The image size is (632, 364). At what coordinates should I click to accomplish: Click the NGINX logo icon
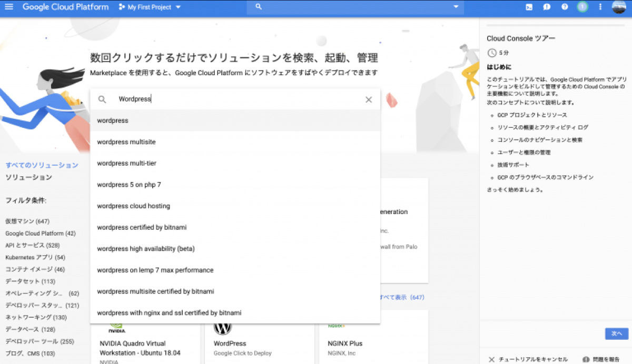(x=337, y=326)
